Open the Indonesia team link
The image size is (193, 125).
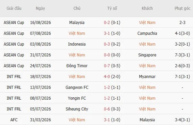pyautogui.click(x=77, y=44)
